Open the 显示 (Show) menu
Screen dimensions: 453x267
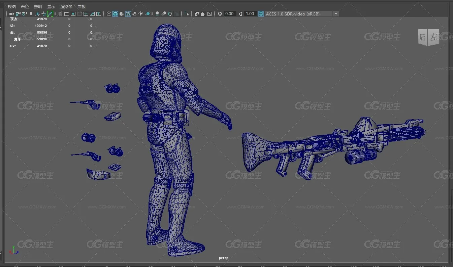(x=51, y=6)
